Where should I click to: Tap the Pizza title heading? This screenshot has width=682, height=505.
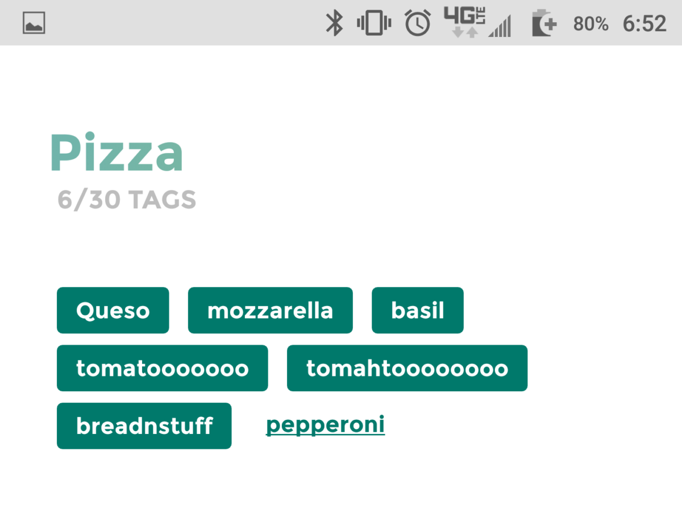(x=117, y=152)
